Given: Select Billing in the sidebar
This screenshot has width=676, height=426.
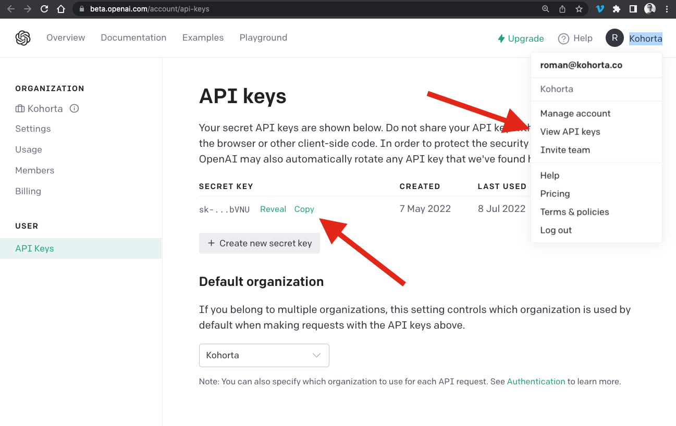Looking at the screenshot, I should tap(28, 191).
